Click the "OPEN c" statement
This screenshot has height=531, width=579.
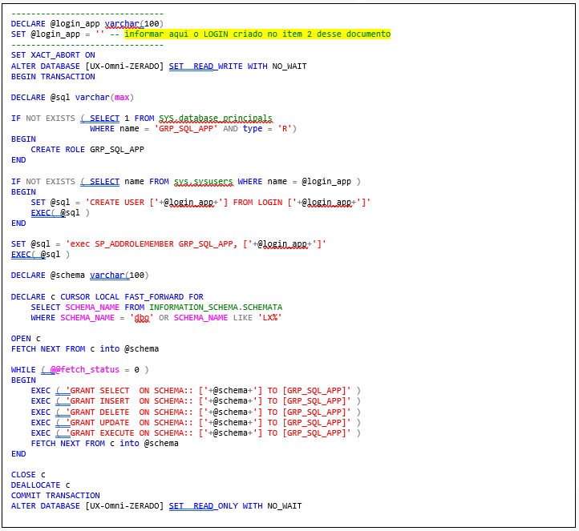pyautogui.click(x=26, y=339)
